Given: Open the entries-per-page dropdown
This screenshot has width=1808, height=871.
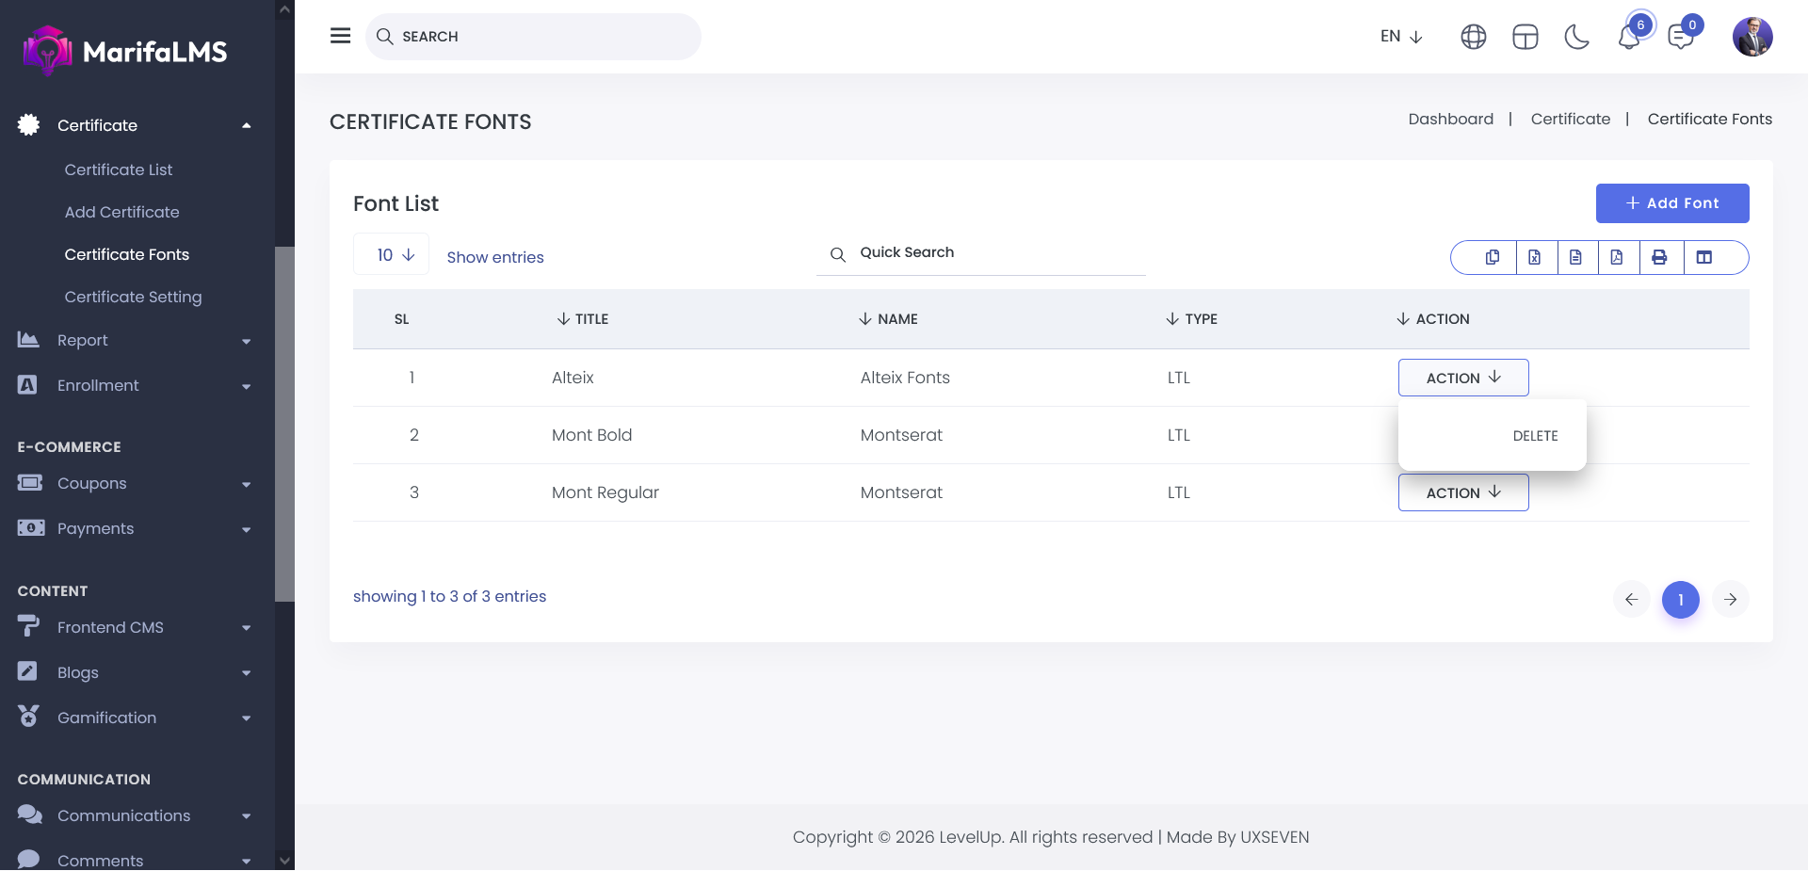Looking at the screenshot, I should point(392,255).
